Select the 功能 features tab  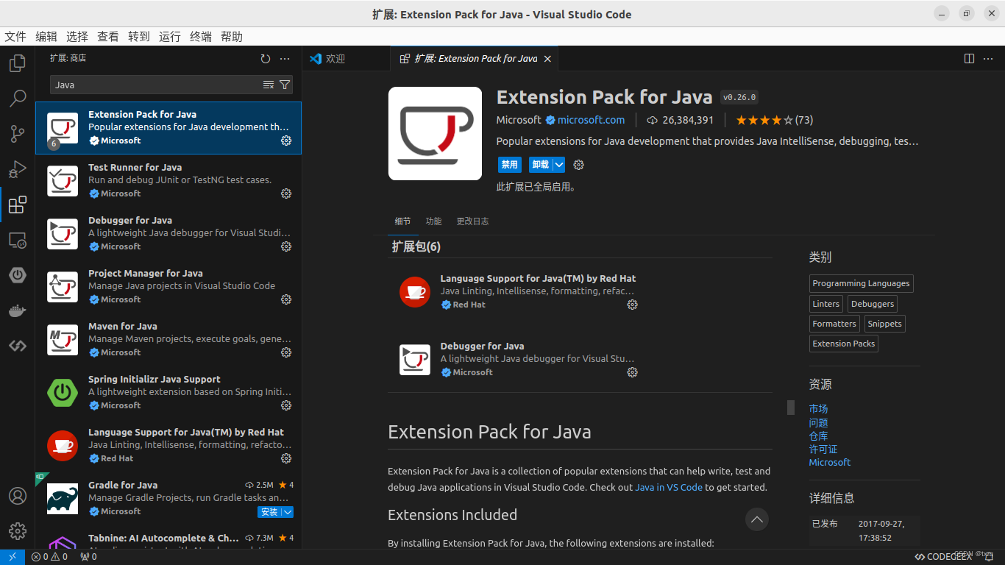[x=433, y=221]
